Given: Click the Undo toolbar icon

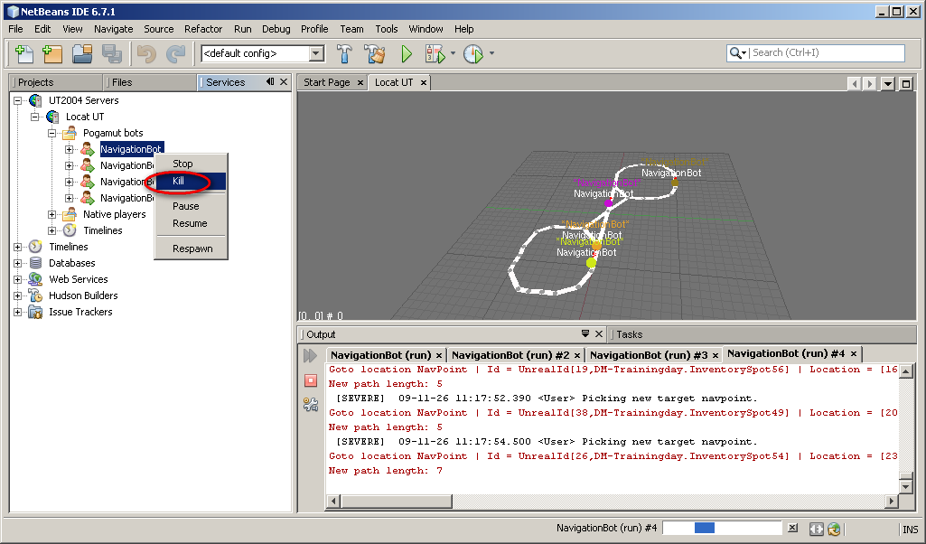Looking at the screenshot, I should [x=146, y=53].
